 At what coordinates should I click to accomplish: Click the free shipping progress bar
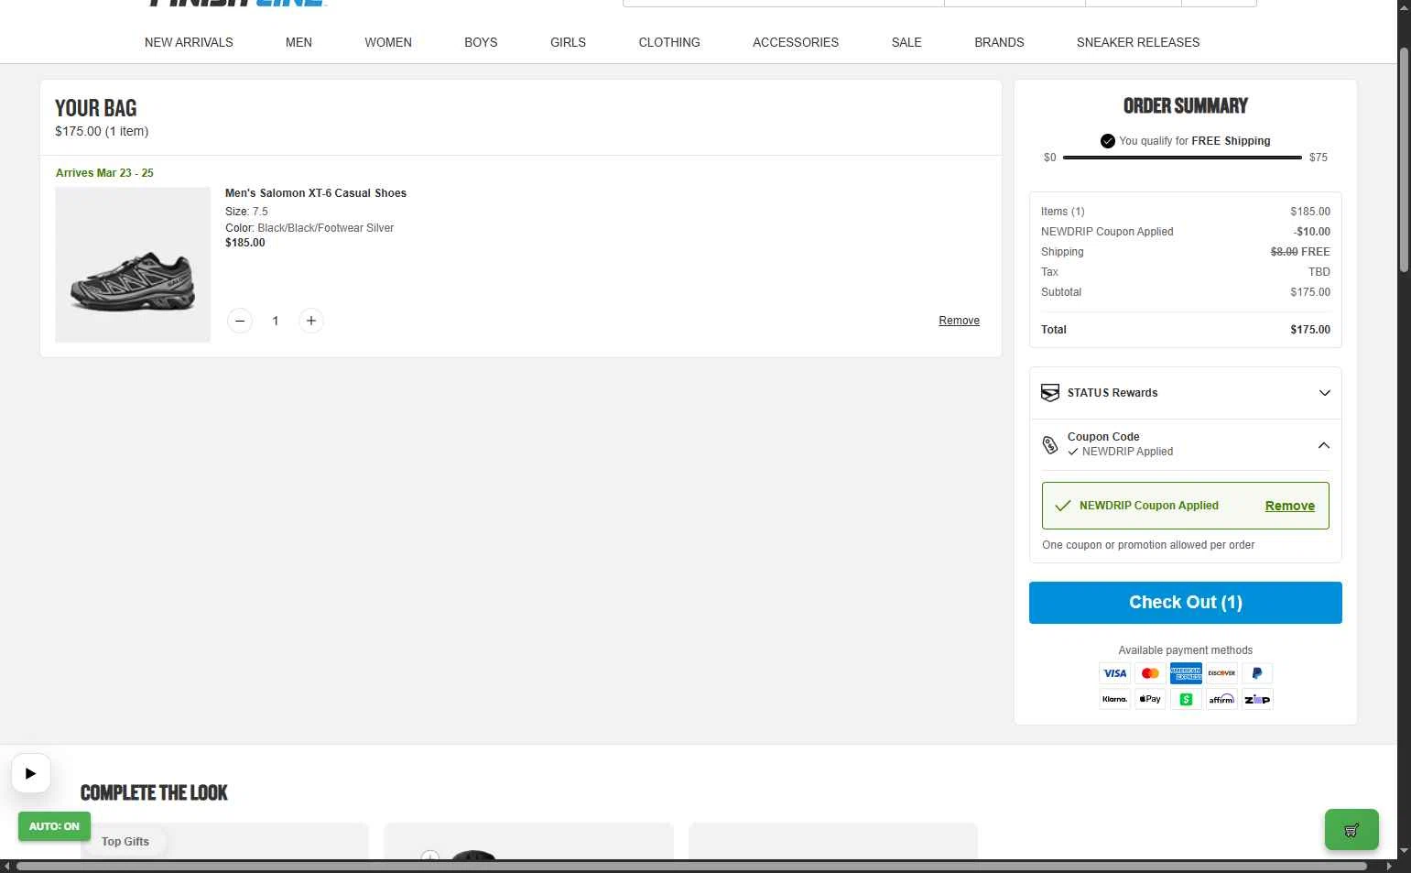1182,158
